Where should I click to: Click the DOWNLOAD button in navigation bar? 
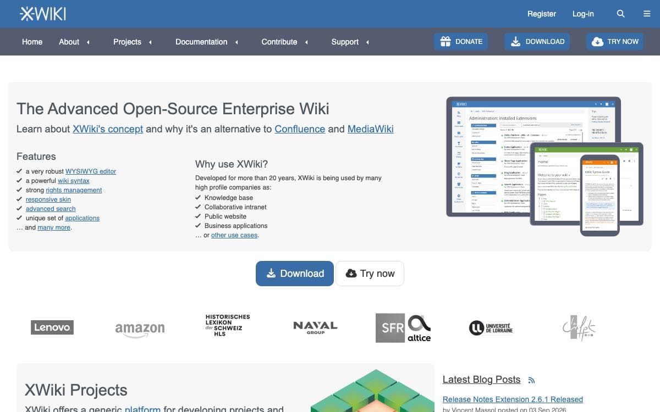click(537, 42)
